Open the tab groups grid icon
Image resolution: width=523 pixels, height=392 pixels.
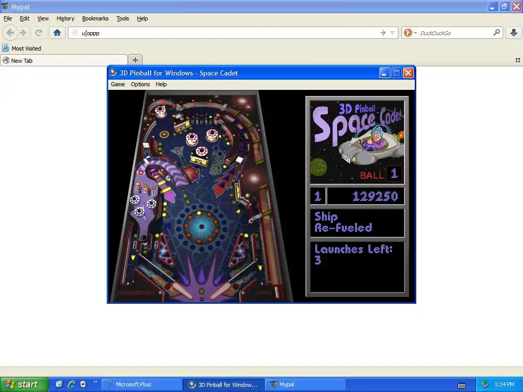click(518, 60)
